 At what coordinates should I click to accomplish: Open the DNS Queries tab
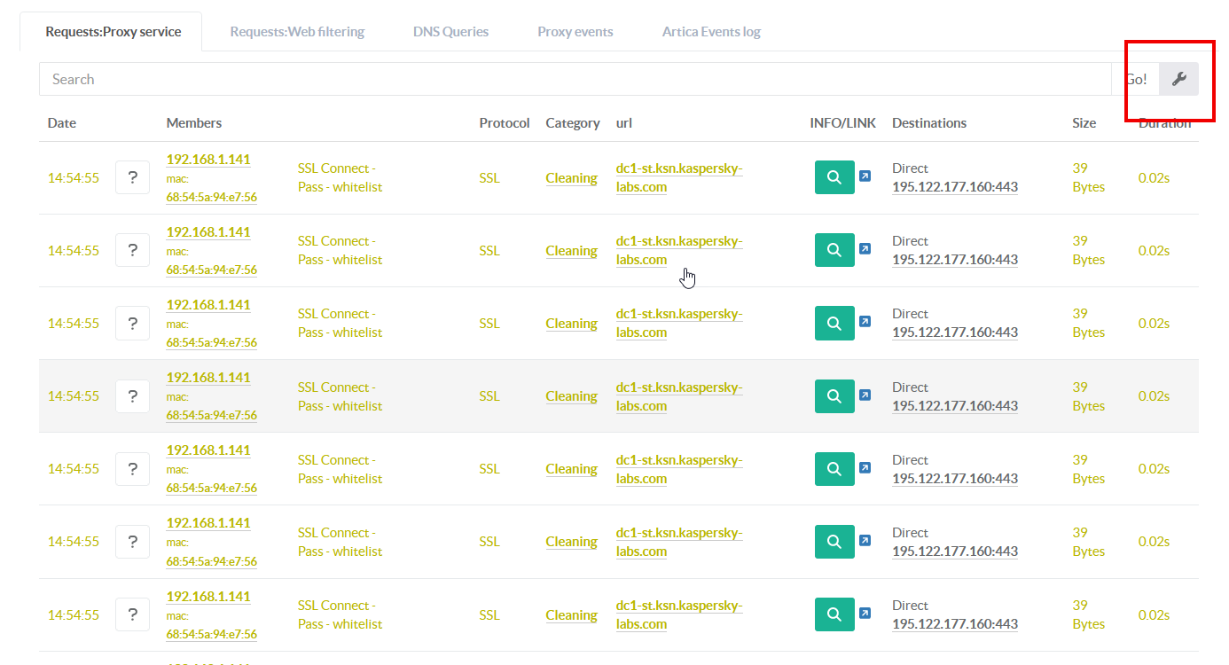[x=450, y=32]
